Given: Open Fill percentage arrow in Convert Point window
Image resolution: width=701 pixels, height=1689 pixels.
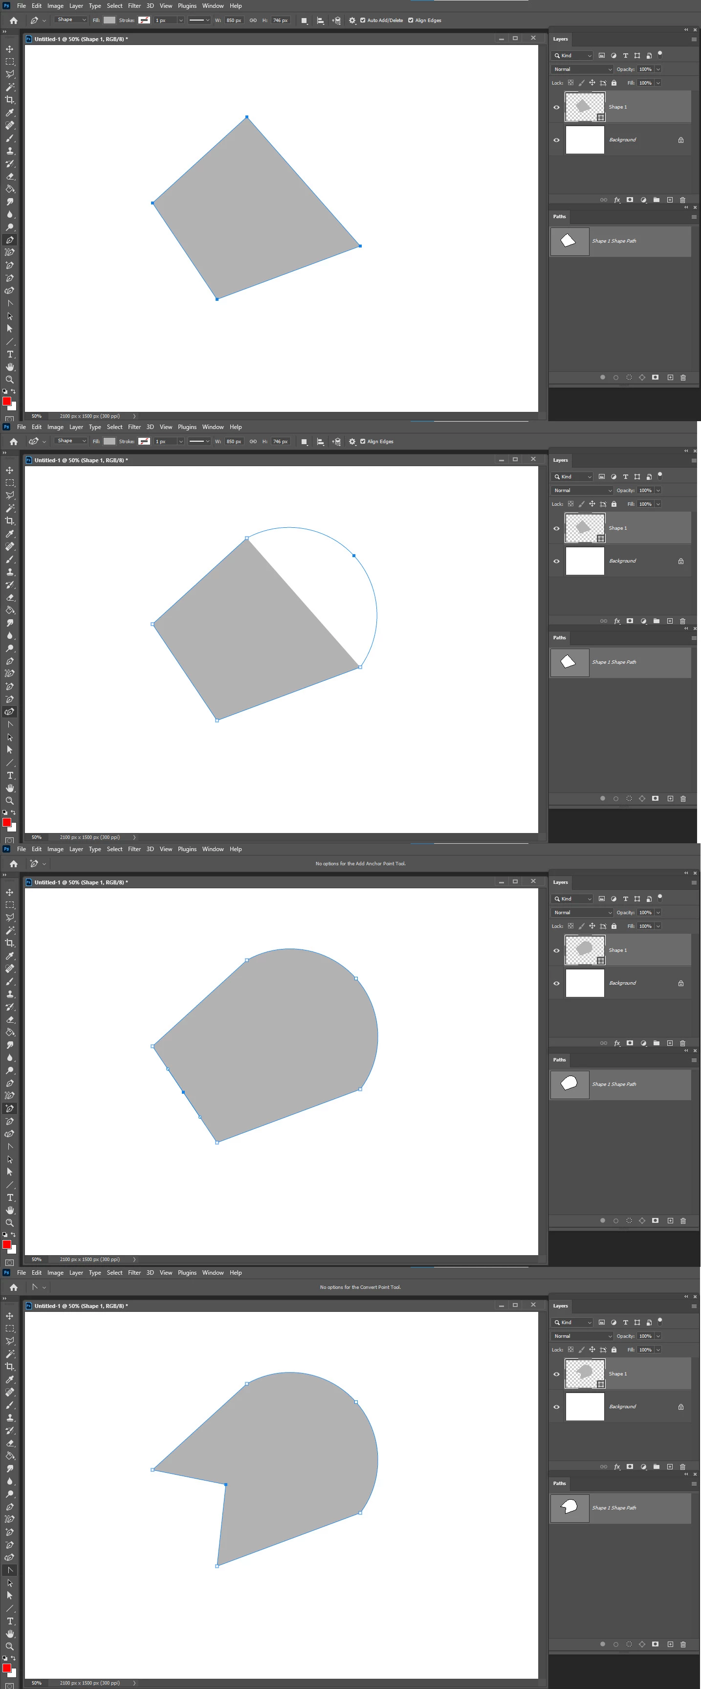Looking at the screenshot, I should click(x=658, y=1350).
